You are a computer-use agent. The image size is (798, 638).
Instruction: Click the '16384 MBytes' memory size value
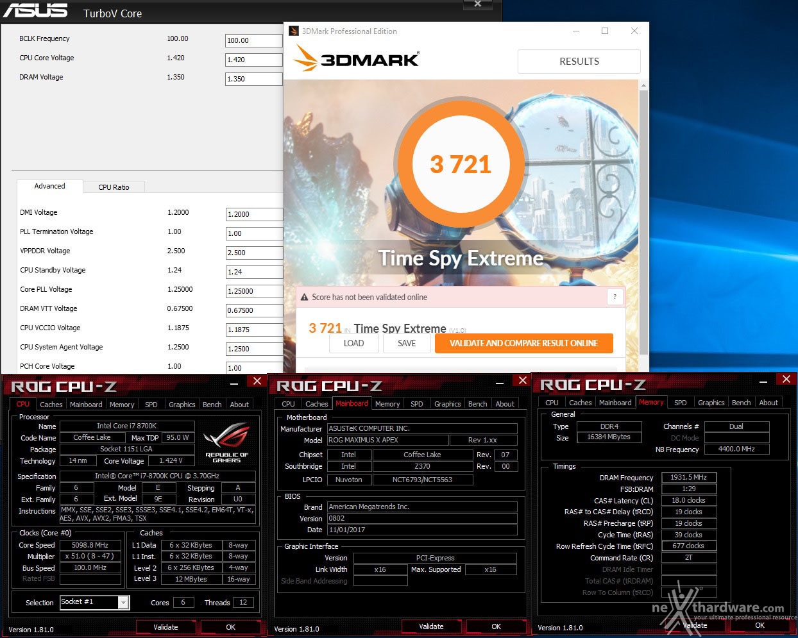coord(609,437)
